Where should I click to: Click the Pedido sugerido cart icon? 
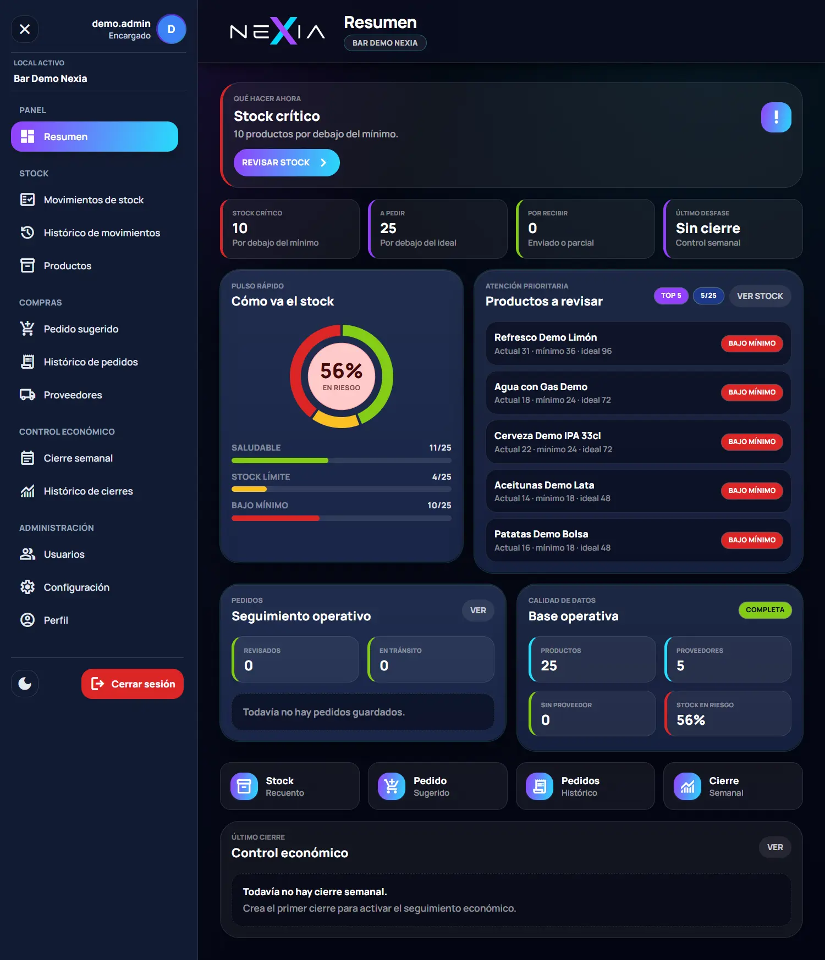tap(28, 329)
